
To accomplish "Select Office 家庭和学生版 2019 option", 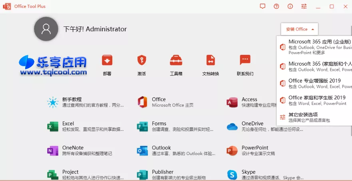I will click(x=314, y=101).
